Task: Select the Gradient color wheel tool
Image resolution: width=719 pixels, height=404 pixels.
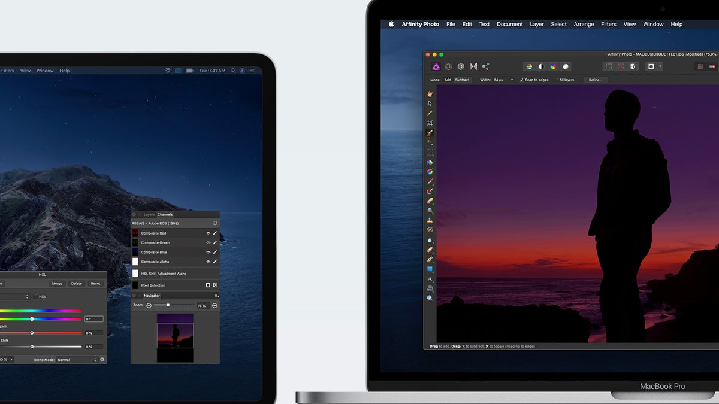Action: [x=430, y=172]
